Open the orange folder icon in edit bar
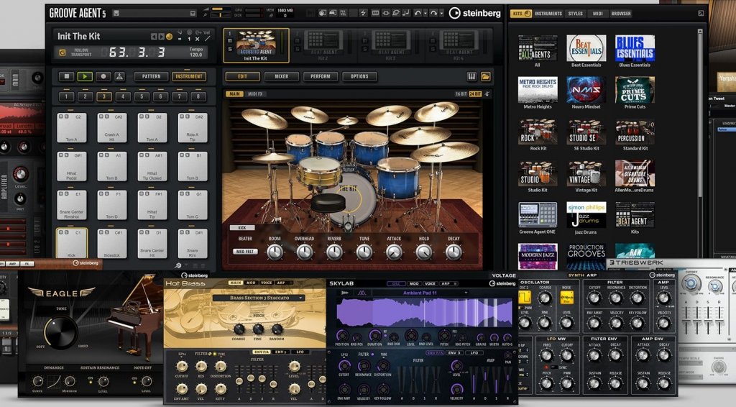The width and height of the screenshot is (736, 407). [x=485, y=76]
